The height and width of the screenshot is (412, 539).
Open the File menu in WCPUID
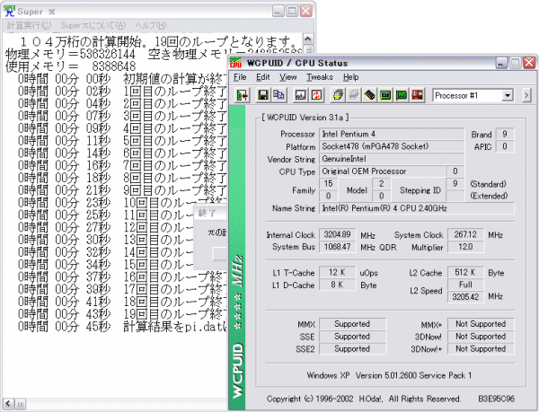(240, 77)
